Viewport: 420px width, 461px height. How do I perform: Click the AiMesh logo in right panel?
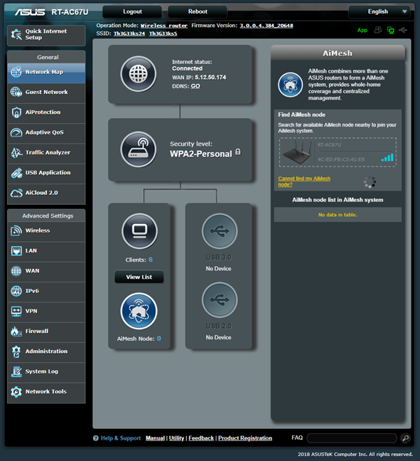pyautogui.click(x=290, y=85)
